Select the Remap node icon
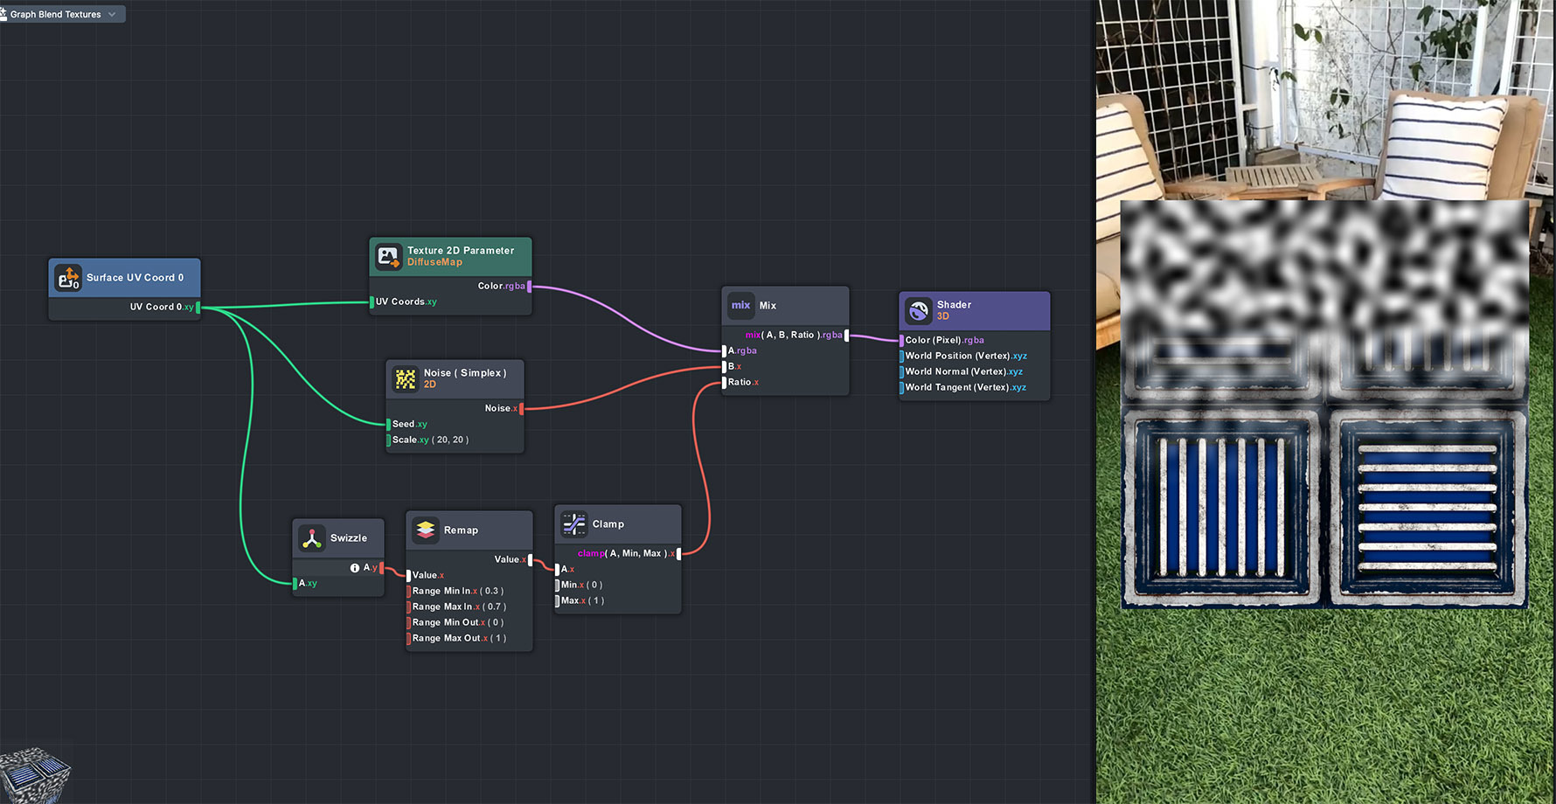 coord(426,530)
